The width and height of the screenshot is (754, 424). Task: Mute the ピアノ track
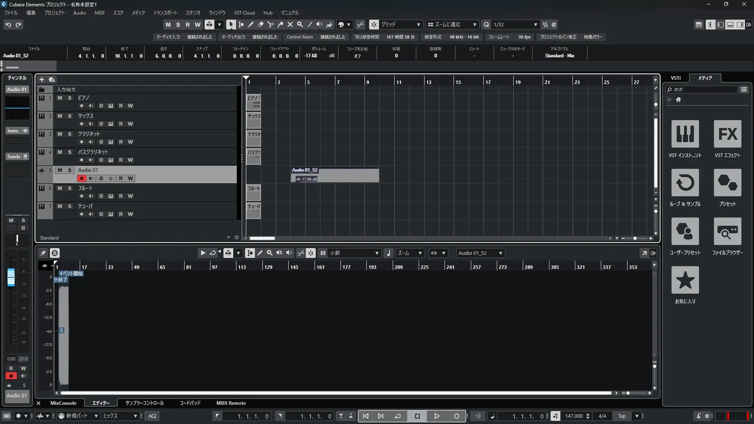60,98
